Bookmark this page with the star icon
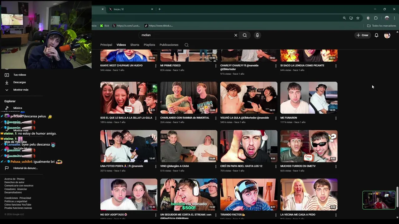Viewport: 399px width, 224px height. tap(358, 18)
